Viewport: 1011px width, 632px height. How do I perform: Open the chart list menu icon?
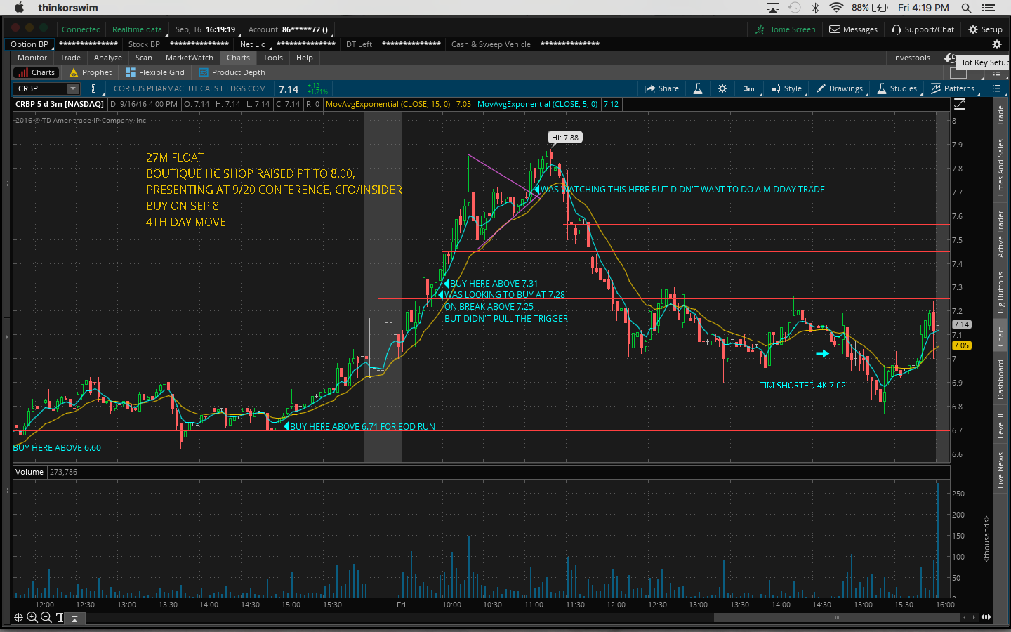996,88
